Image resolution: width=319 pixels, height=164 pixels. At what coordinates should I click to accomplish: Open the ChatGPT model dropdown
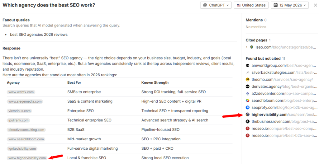(216, 5)
